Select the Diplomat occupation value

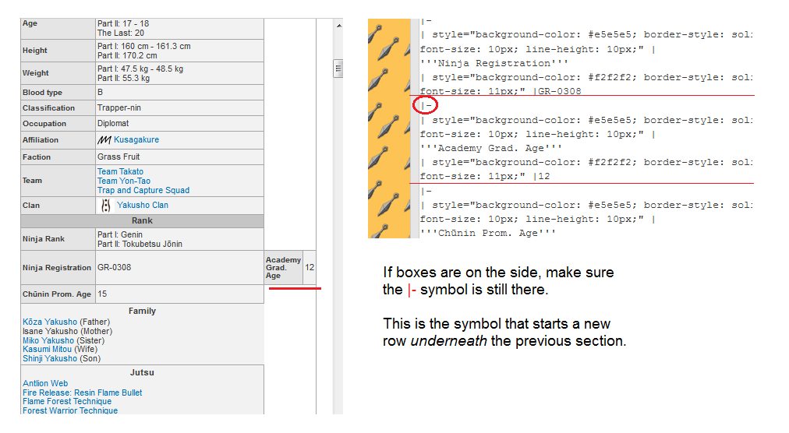[x=113, y=124]
